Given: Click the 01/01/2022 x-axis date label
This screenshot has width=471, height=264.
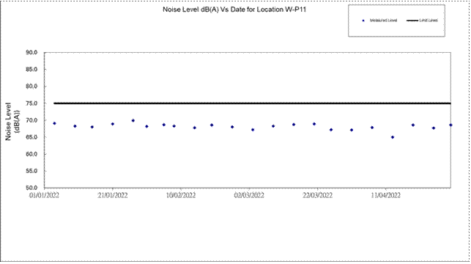Looking at the screenshot, I should click(x=44, y=196).
